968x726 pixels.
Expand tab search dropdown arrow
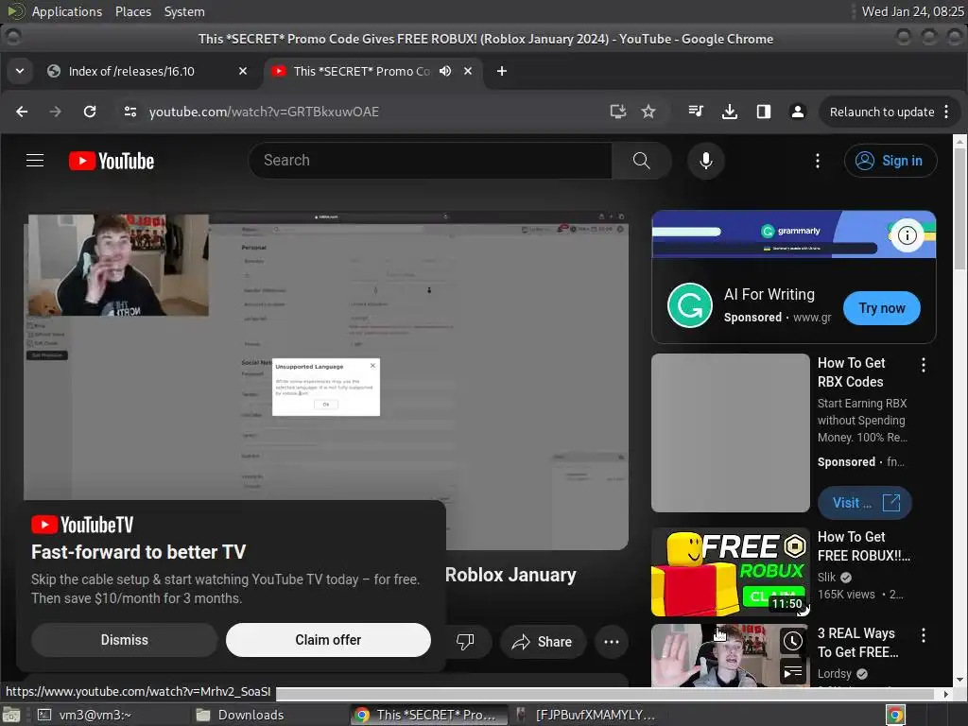click(x=20, y=71)
